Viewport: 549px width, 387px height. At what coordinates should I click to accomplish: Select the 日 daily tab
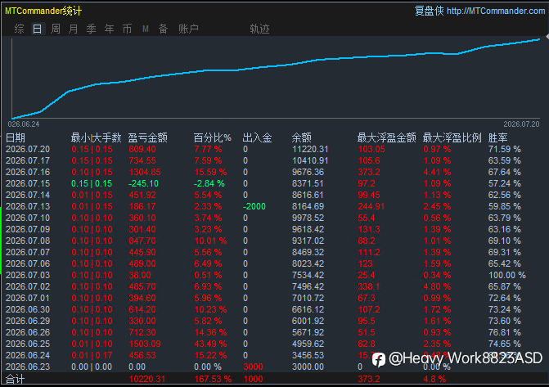pos(38,29)
